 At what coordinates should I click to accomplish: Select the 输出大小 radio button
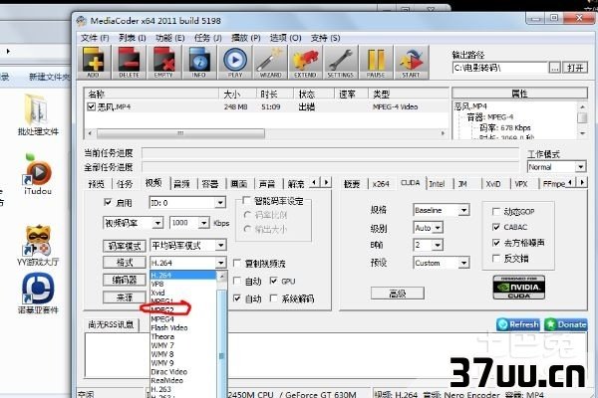[247, 229]
